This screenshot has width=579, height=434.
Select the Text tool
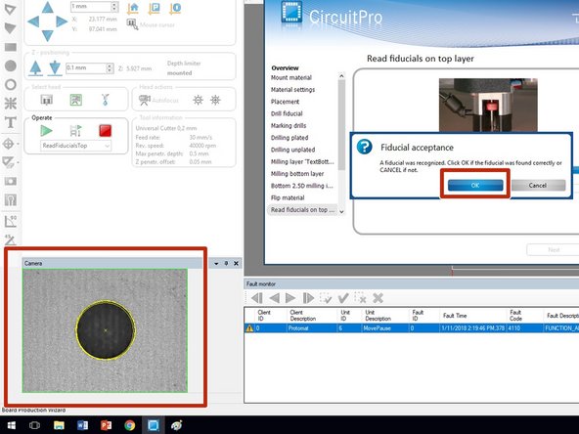pos(11,122)
